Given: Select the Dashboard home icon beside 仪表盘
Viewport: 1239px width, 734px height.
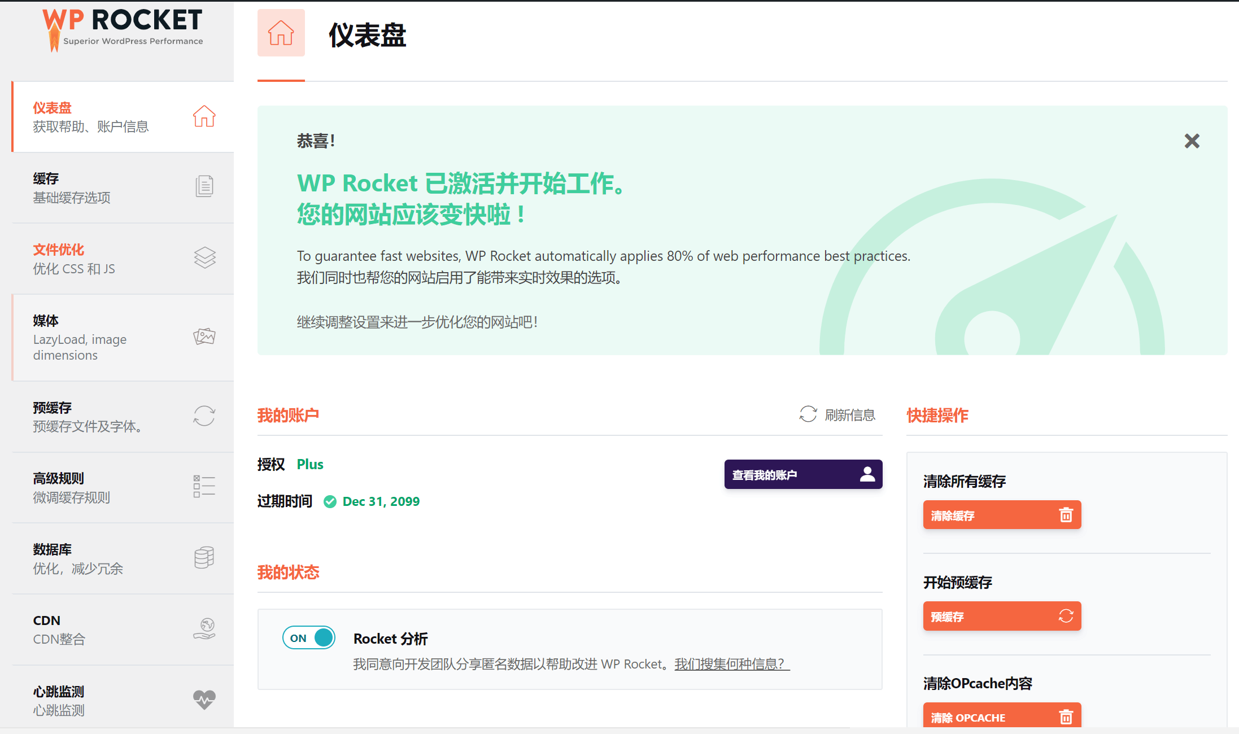Looking at the screenshot, I should coord(204,116).
